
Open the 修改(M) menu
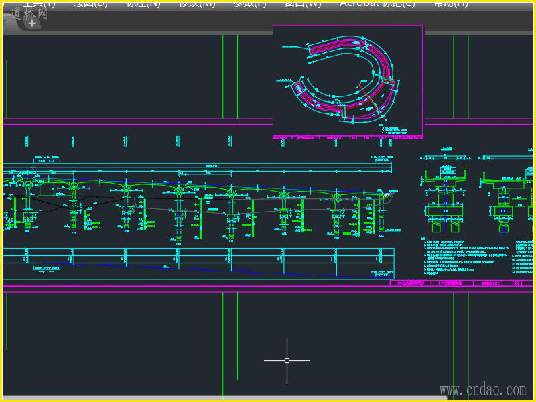(x=197, y=3)
